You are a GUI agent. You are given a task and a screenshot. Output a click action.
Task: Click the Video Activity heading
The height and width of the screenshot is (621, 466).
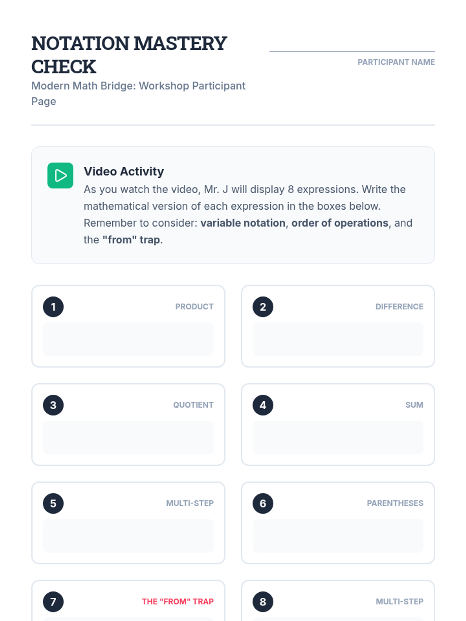pos(124,172)
